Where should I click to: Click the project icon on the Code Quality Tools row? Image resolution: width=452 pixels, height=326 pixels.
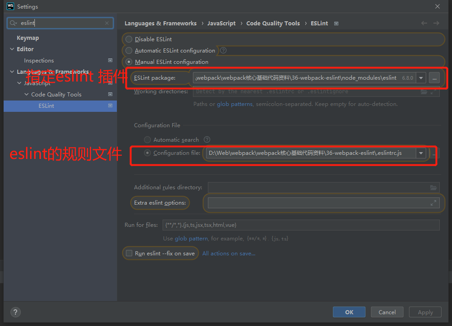110,94
